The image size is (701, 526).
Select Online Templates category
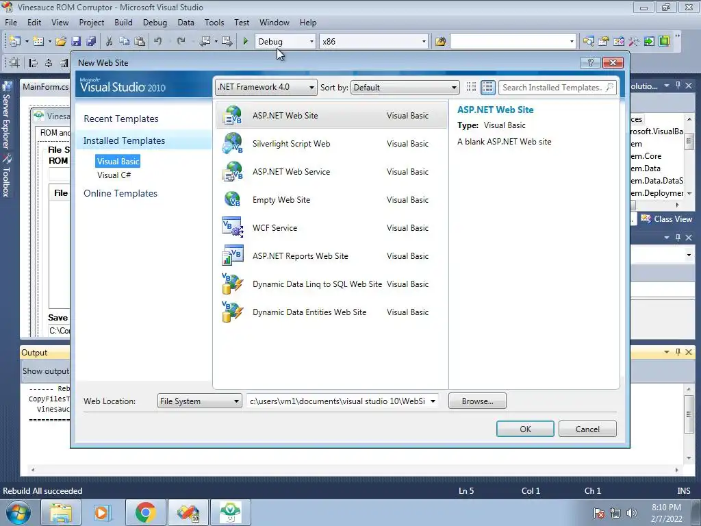pyautogui.click(x=120, y=193)
